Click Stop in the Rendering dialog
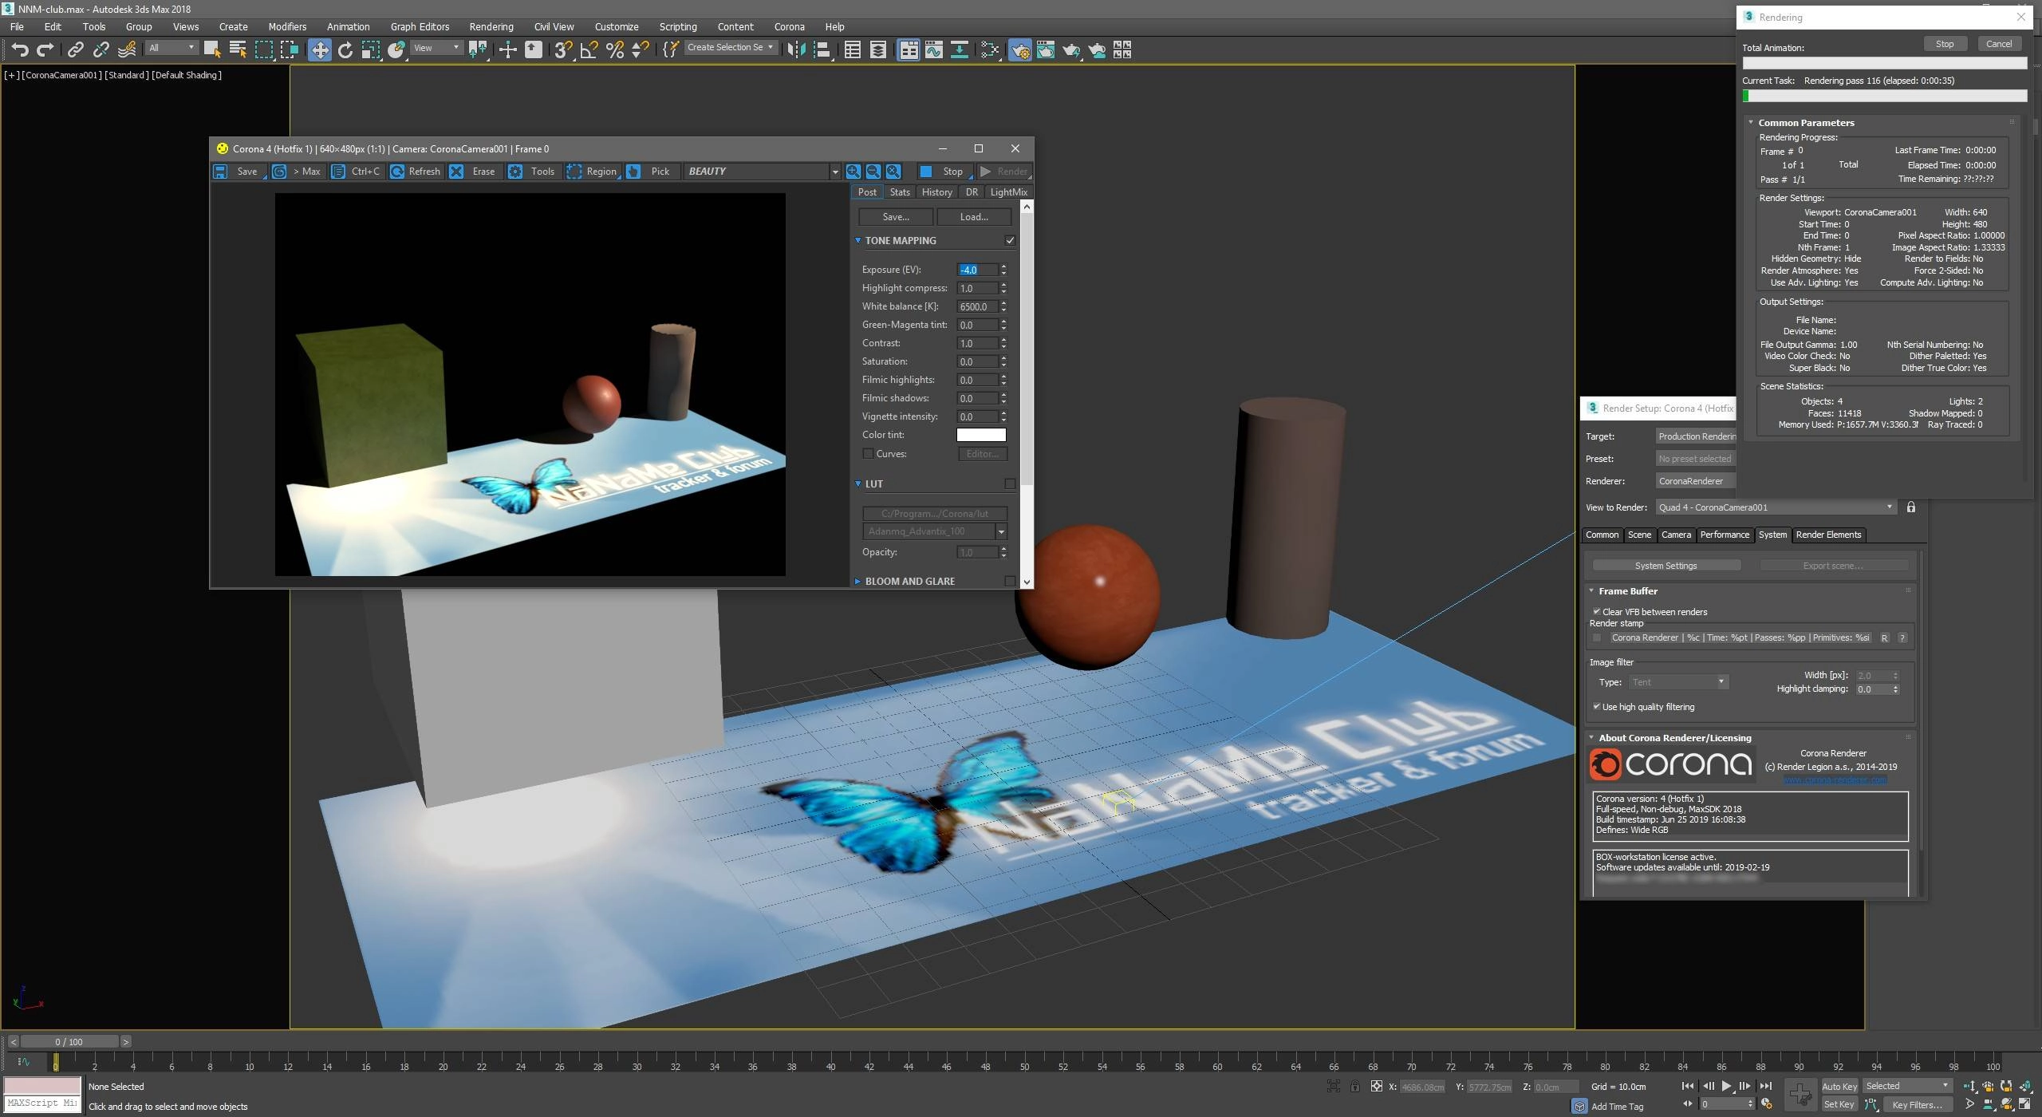Screen dimensions: 2042x1117 pyautogui.click(x=1945, y=44)
